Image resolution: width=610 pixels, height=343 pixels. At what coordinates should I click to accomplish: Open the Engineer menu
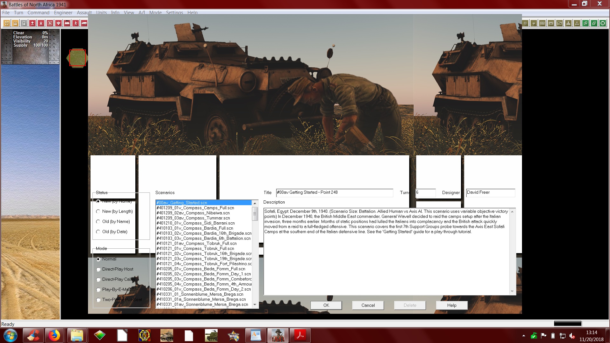(x=63, y=13)
